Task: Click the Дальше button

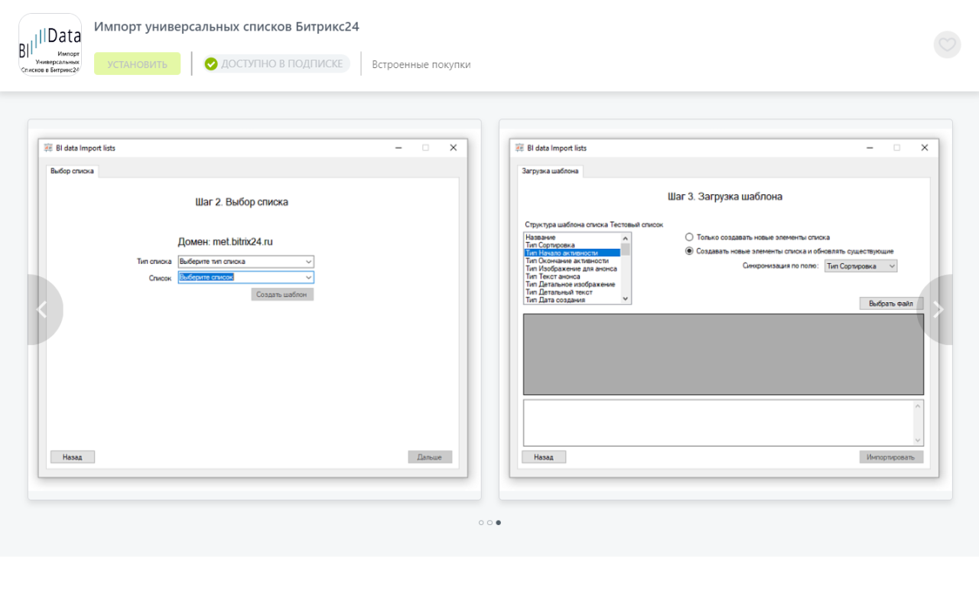Action: coord(430,457)
